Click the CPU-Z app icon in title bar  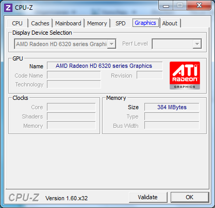tap(8, 8)
